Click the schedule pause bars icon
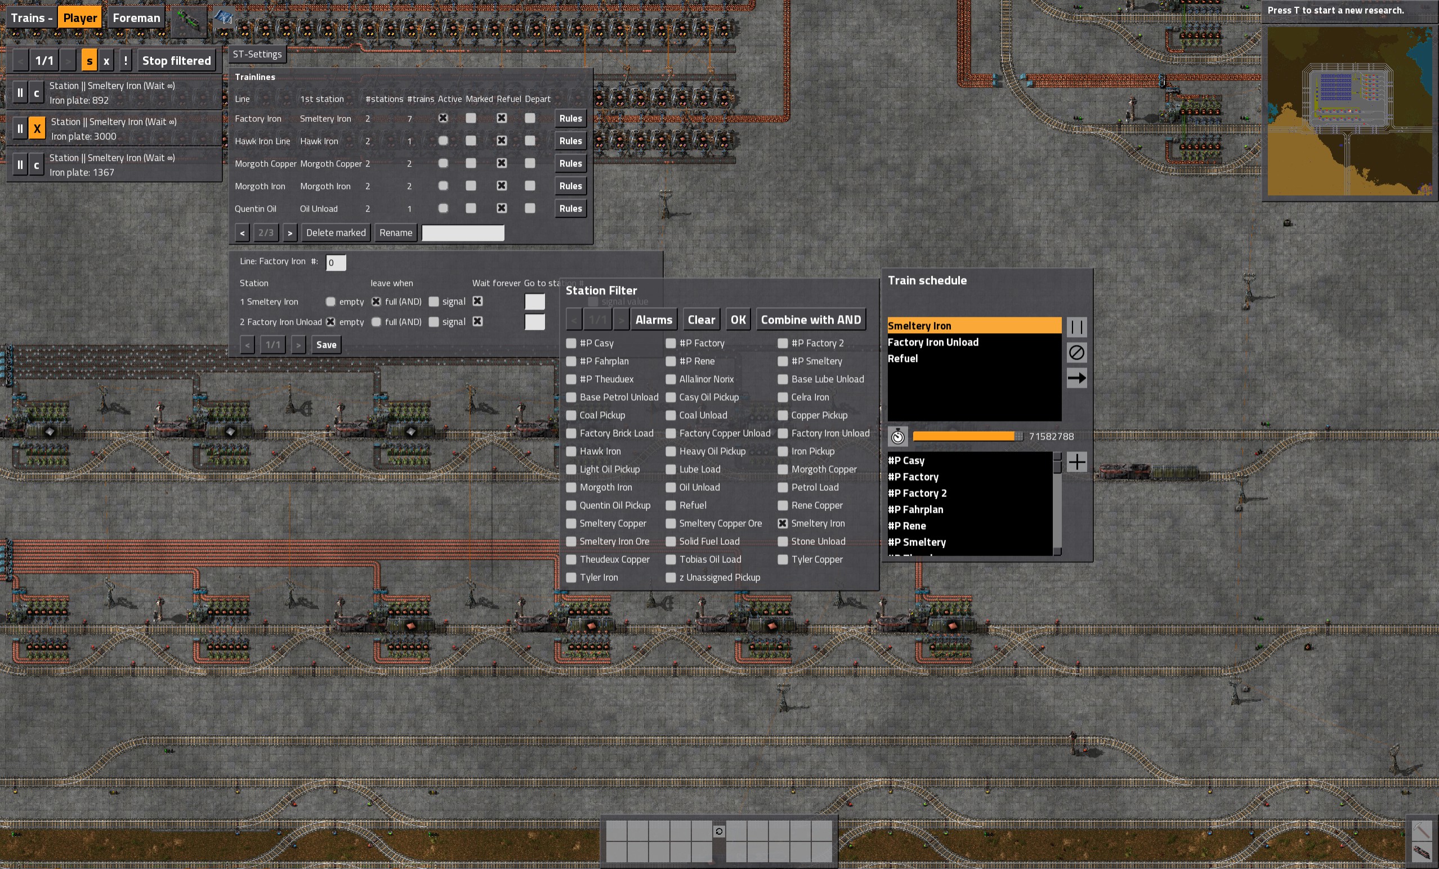The height and width of the screenshot is (869, 1439). click(x=1076, y=327)
